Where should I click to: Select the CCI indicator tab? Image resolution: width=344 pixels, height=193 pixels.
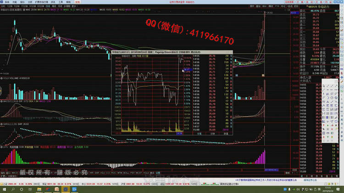click(x=108, y=173)
